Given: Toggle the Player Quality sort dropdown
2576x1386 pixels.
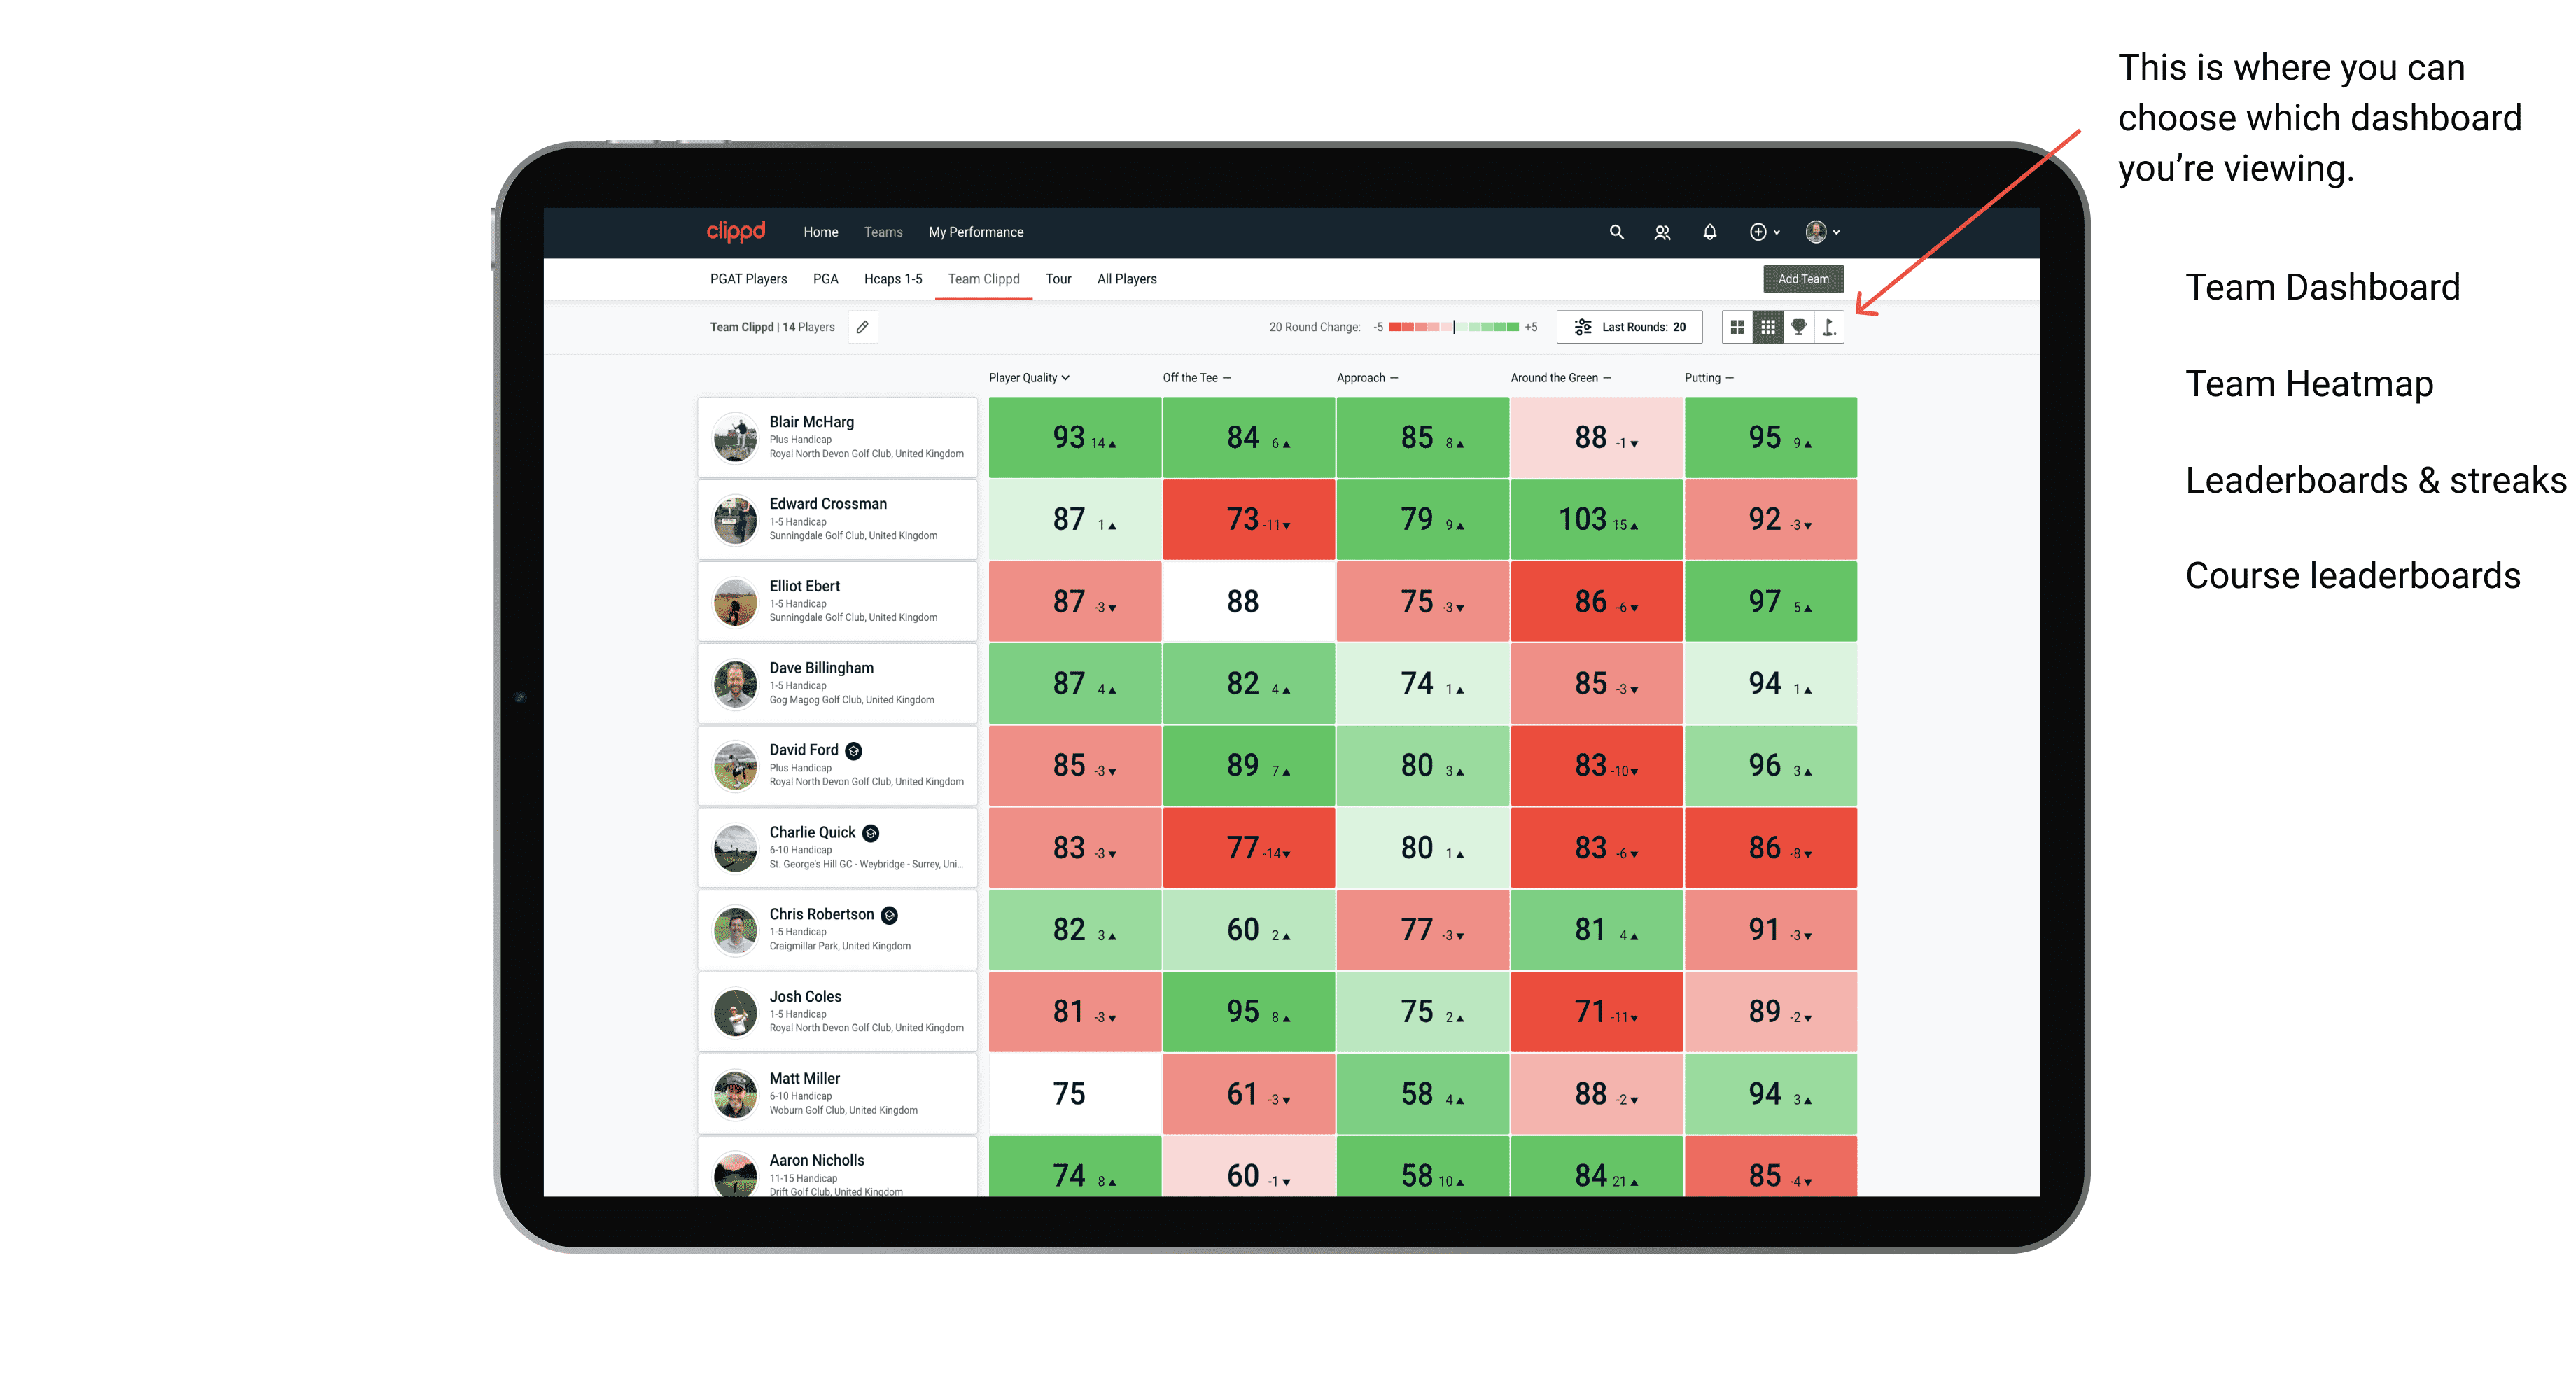Looking at the screenshot, I should (1032, 379).
